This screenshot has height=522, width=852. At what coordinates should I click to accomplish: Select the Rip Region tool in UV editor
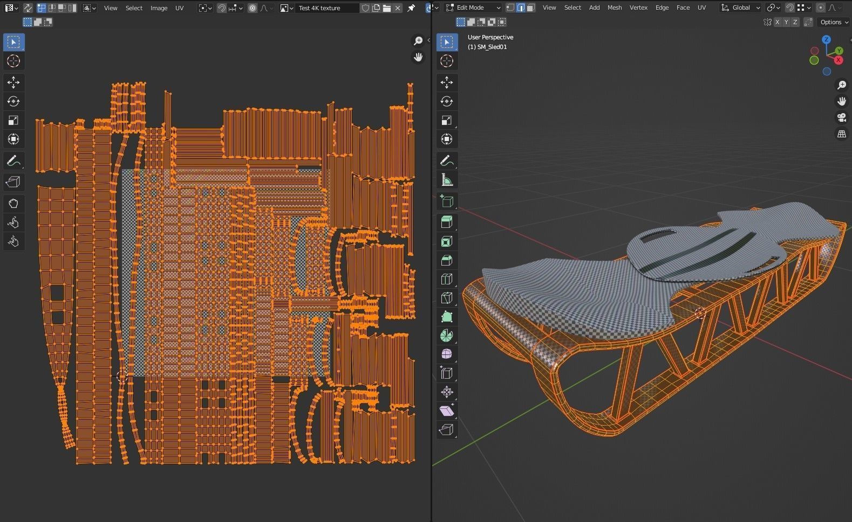tap(13, 182)
